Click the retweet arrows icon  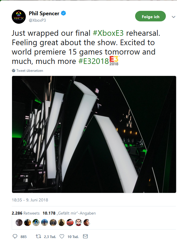[x=38, y=236]
